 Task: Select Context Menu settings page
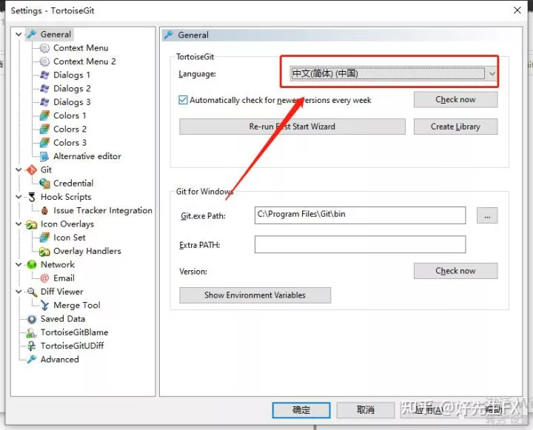81,48
